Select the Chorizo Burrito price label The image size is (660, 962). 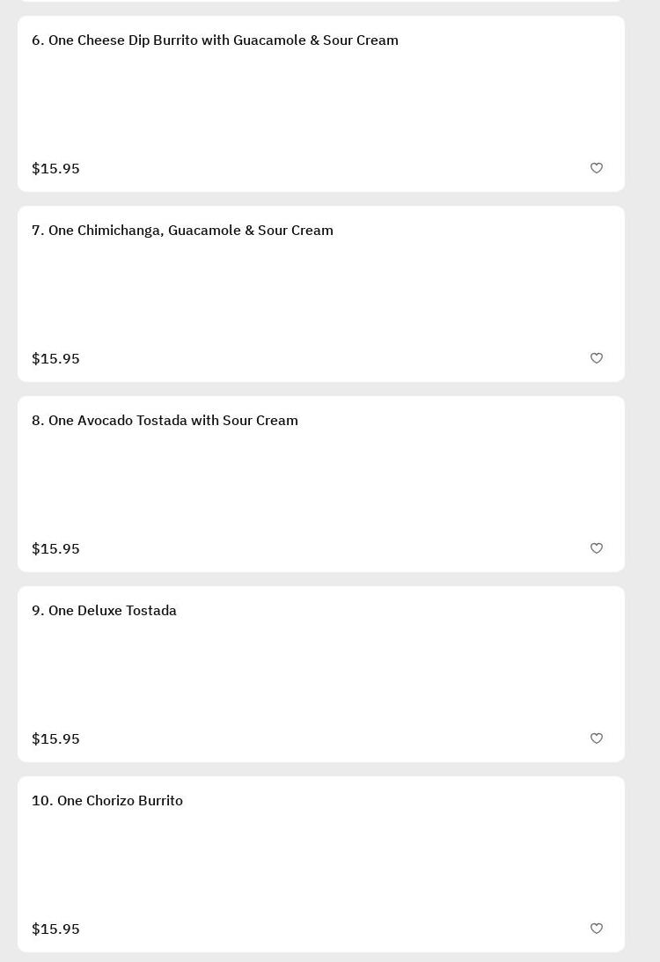point(55,929)
